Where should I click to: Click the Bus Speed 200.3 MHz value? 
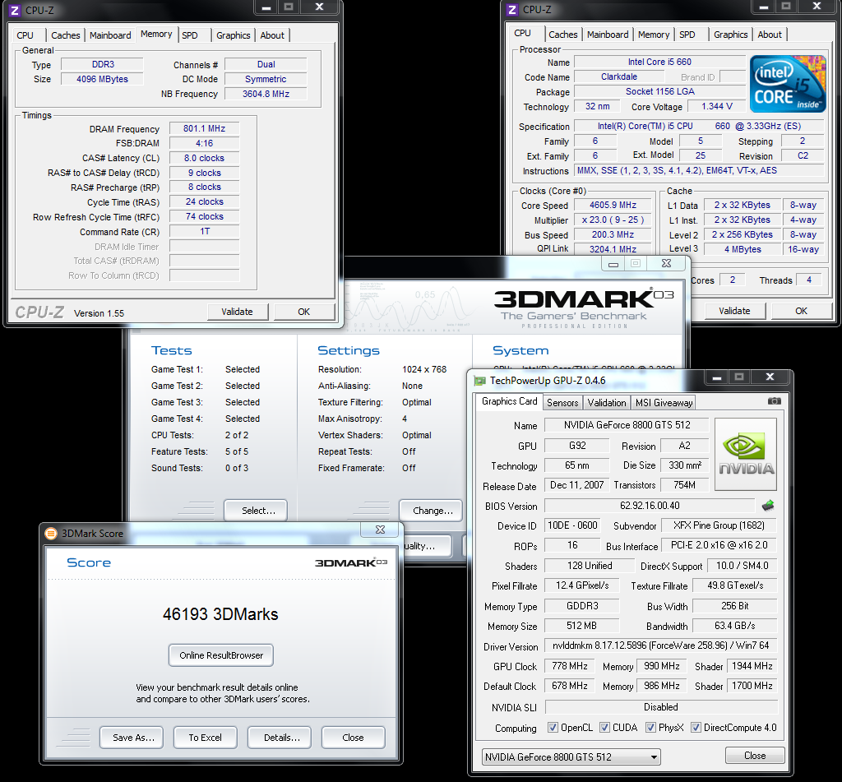[x=613, y=234]
